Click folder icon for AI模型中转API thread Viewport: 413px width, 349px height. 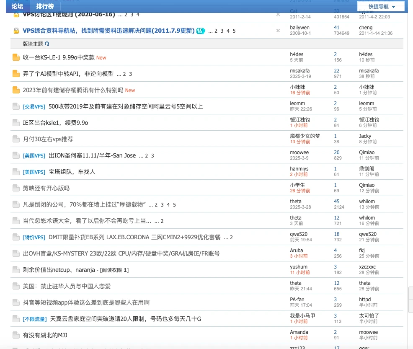point(16,74)
